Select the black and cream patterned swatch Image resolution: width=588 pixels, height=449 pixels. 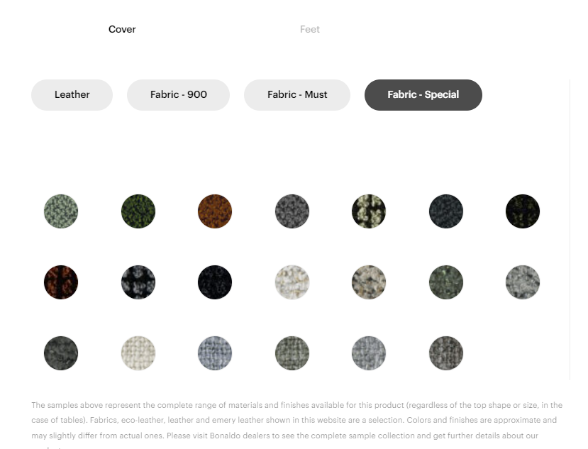point(369,211)
